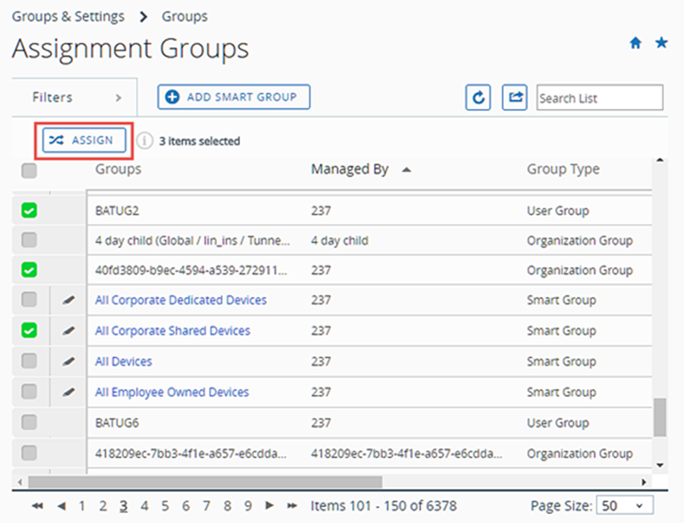Check the 4 day child row checkbox
684x523 pixels.
coord(29,240)
